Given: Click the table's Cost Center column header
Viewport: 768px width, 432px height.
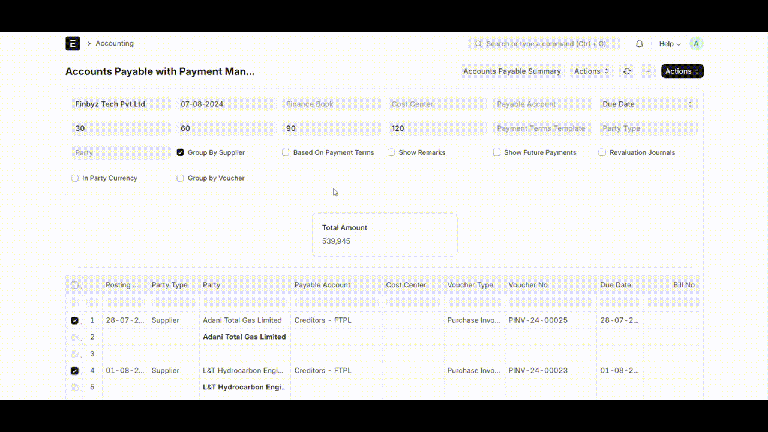Looking at the screenshot, I should tap(413, 285).
